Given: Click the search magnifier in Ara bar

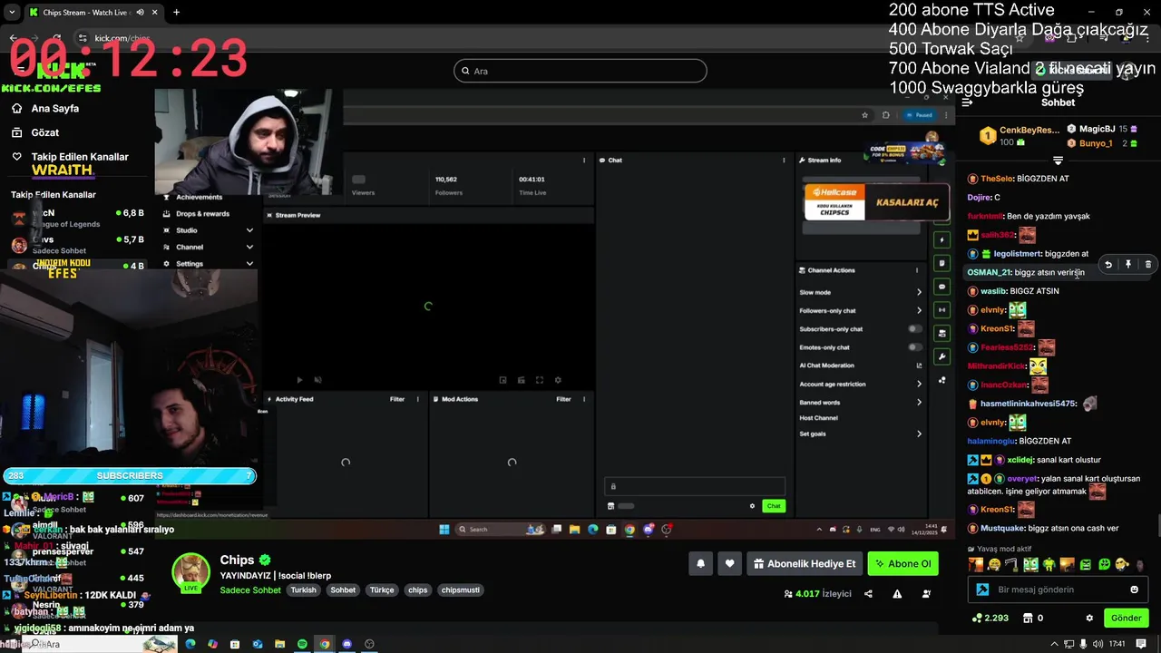Looking at the screenshot, I should [x=466, y=71].
